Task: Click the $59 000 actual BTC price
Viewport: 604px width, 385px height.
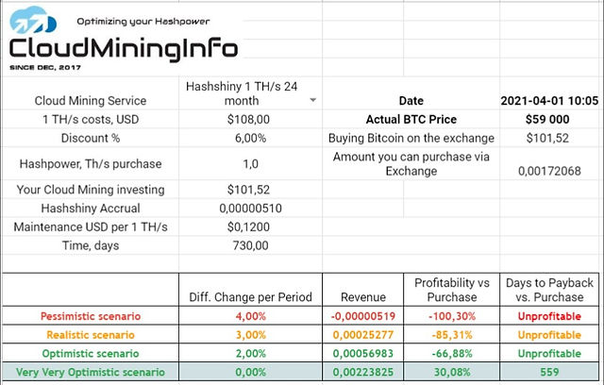Action: coord(547,120)
